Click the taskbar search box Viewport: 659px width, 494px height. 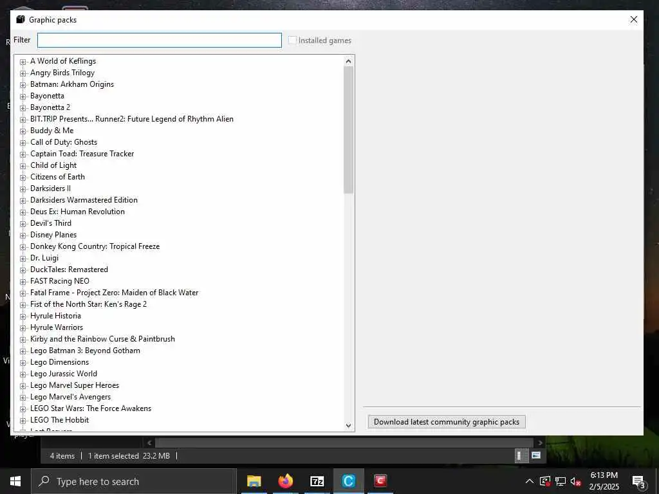(134, 481)
